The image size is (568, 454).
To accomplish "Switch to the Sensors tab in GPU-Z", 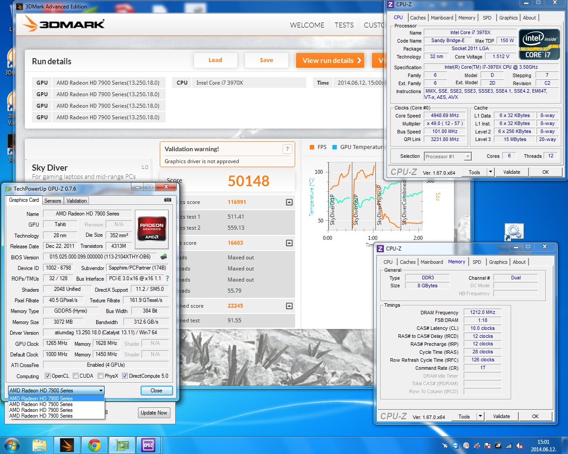I will point(52,201).
